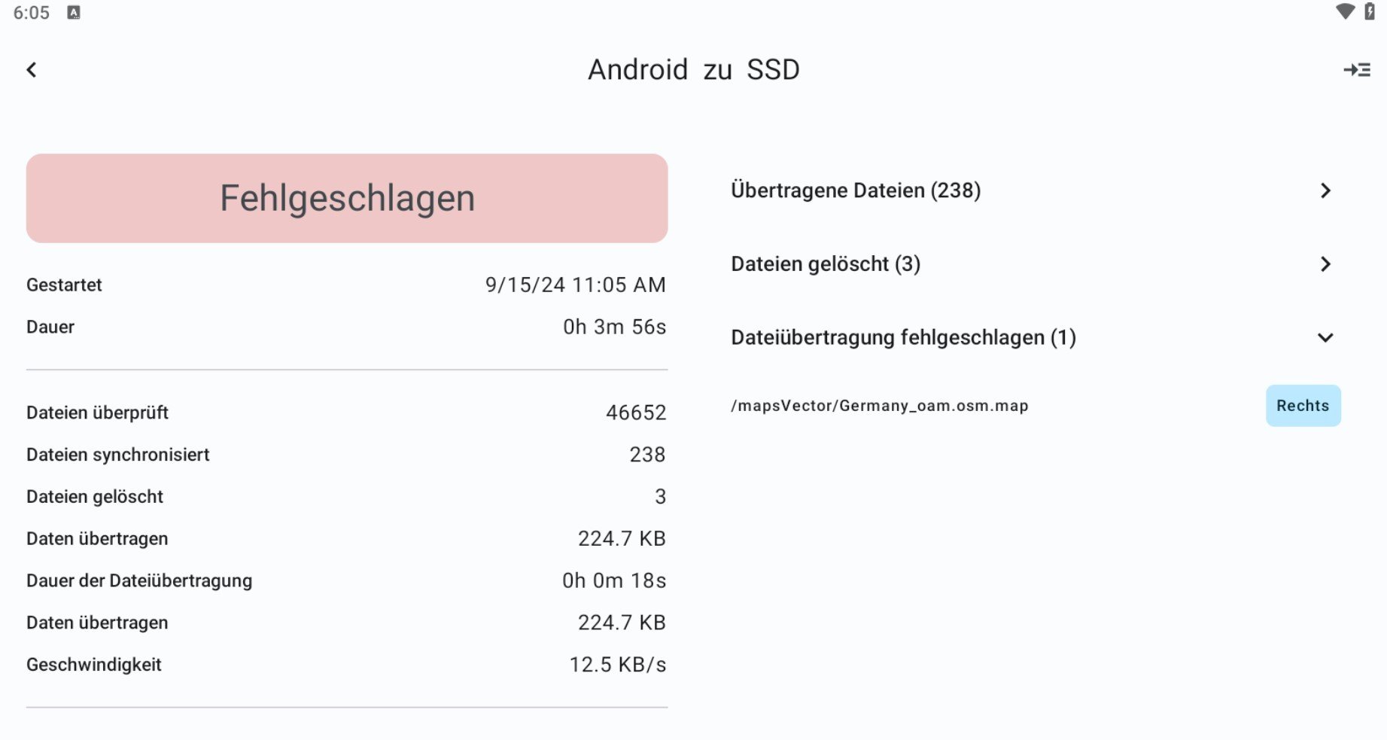Tap the Wi-Fi status bar icon

tap(1345, 12)
